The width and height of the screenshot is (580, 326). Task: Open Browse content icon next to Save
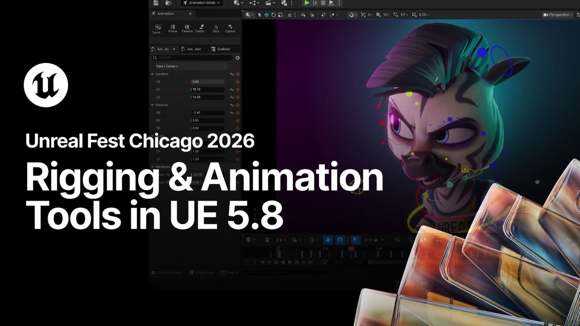[x=169, y=3]
